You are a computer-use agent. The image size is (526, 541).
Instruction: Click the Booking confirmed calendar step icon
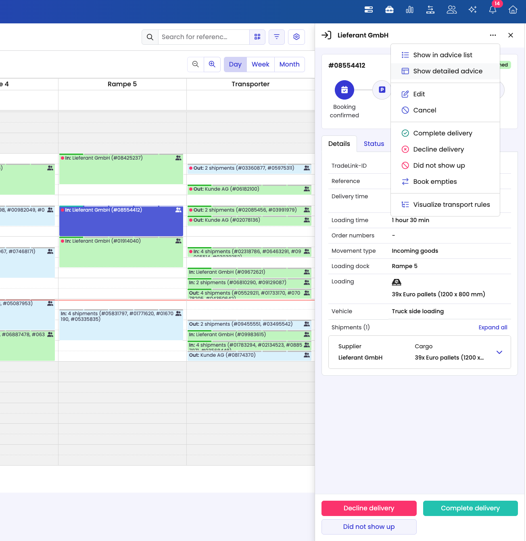(x=344, y=90)
